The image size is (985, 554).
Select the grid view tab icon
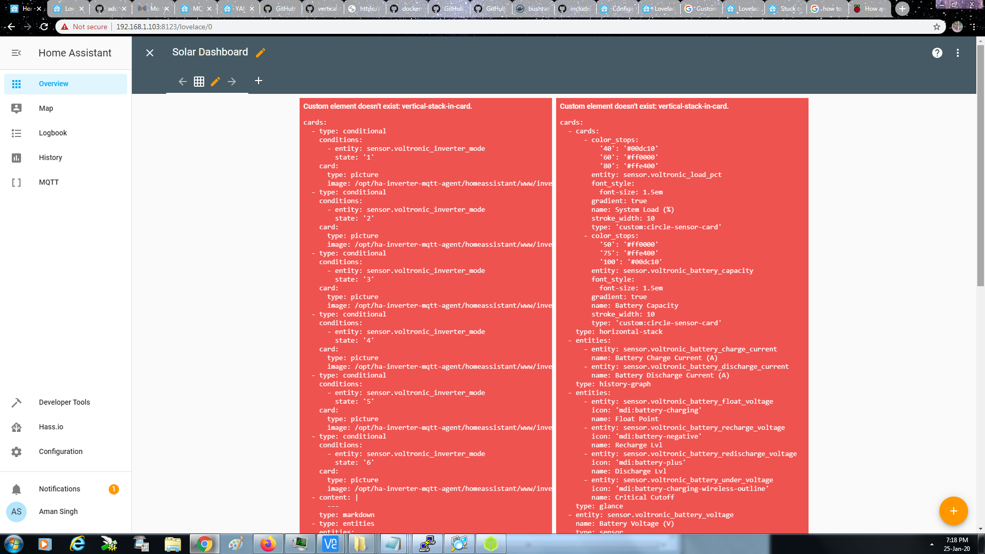coord(199,82)
